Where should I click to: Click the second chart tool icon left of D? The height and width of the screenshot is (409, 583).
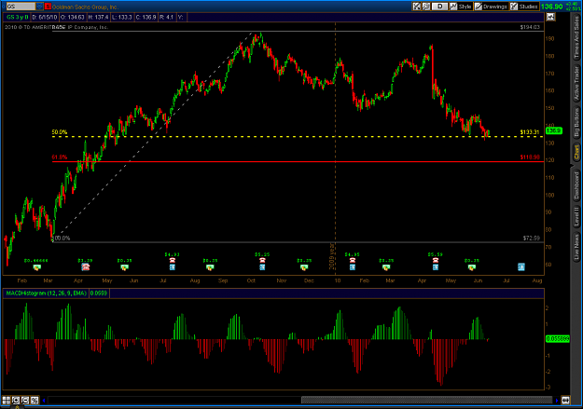pyautogui.click(x=426, y=6)
